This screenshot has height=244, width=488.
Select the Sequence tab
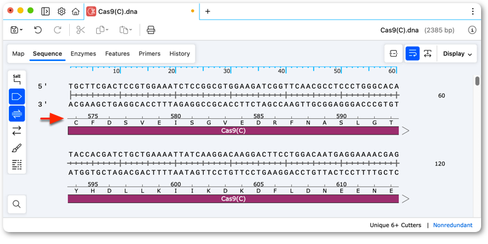47,53
